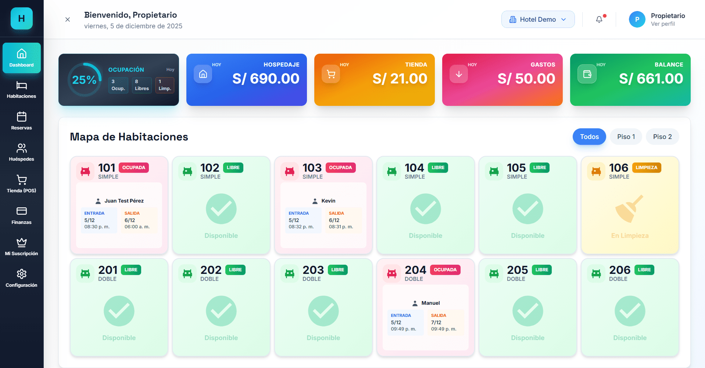Open Mi Suscripción crown icon

[21, 243]
